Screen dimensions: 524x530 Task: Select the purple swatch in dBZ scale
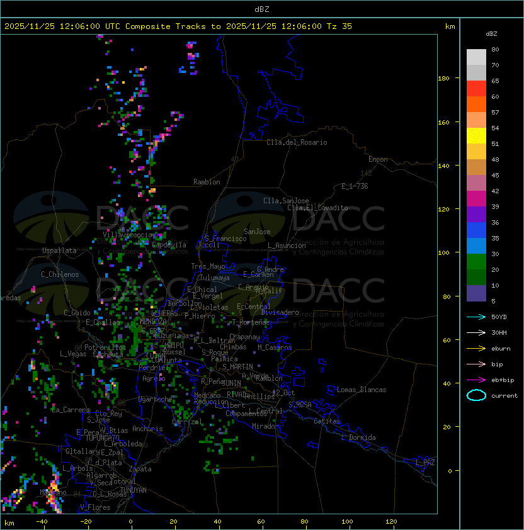[x=476, y=214]
